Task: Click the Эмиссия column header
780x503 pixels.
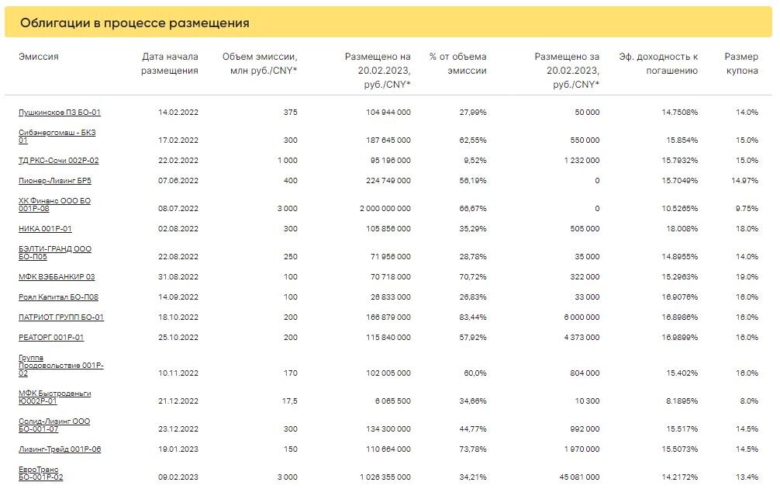Action: click(38, 57)
